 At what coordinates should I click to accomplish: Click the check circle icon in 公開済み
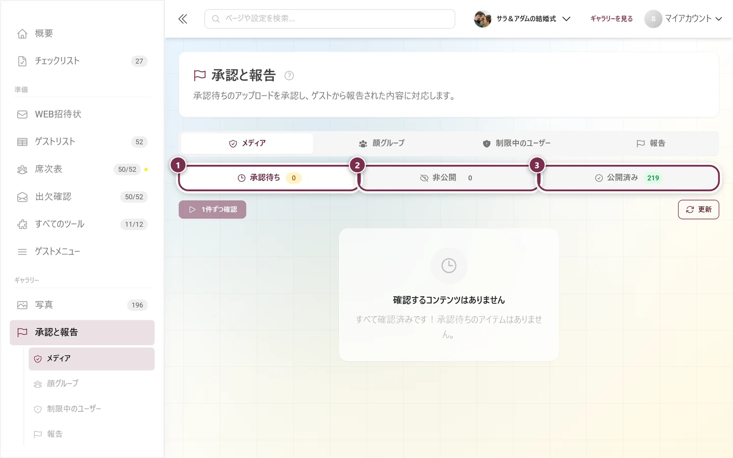pyautogui.click(x=599, y=178)
